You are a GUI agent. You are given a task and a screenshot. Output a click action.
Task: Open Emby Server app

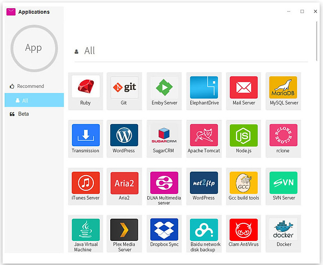[x=164, y=88]
